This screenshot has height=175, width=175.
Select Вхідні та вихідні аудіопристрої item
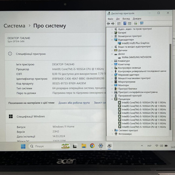(134, 47)
